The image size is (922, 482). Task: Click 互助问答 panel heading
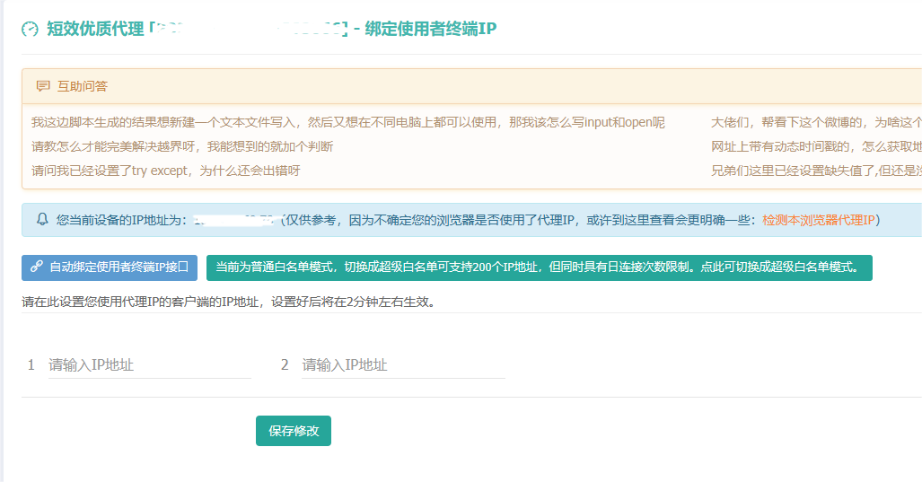(83, 86)
